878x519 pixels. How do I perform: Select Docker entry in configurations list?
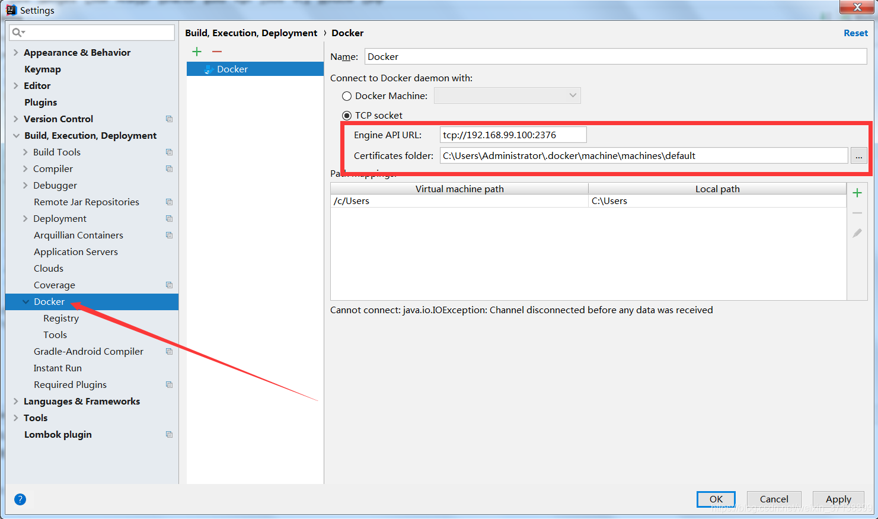pyautogui.click(x=255, y=69)
